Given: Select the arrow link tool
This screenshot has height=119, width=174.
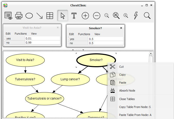Looking at the screenshot, I should click(39, 16).
